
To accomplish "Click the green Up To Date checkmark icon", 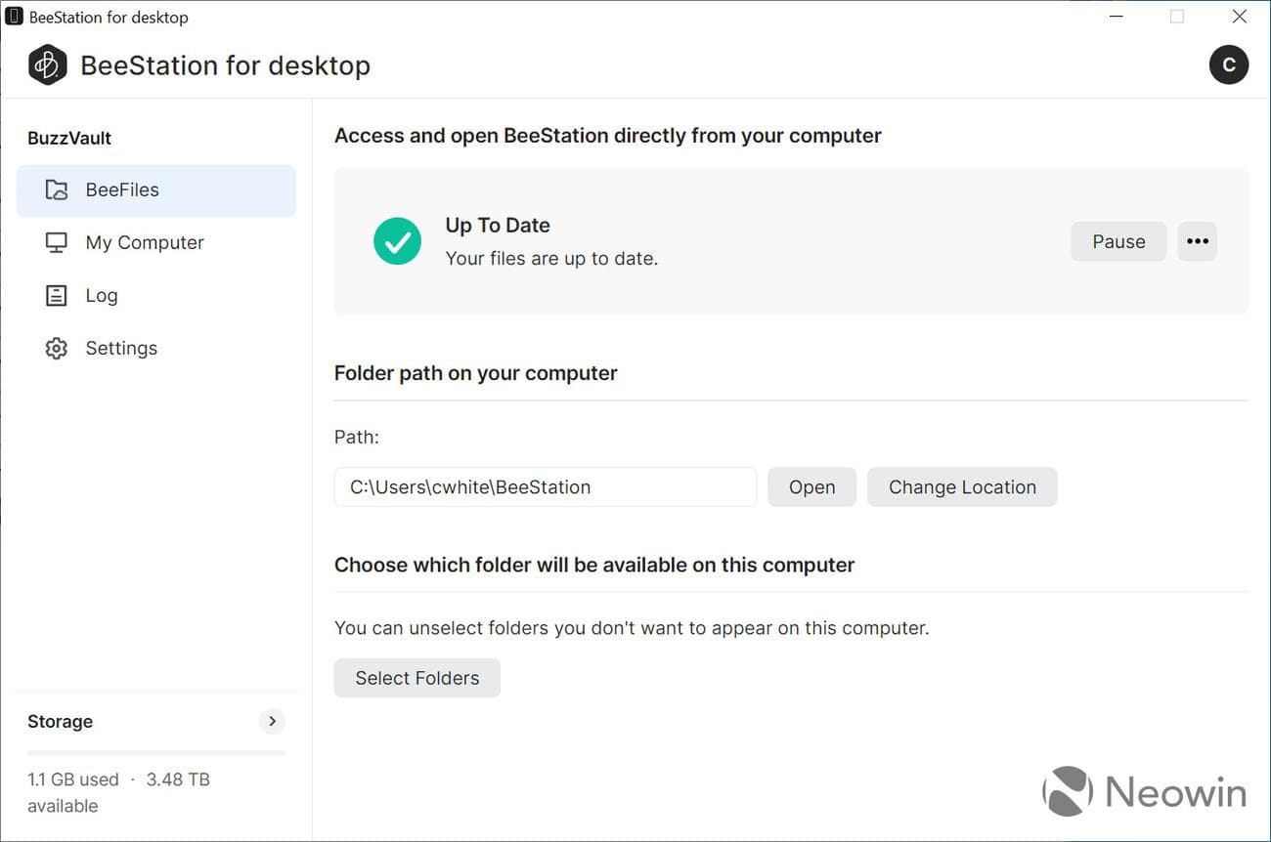I will tap(397, 240).
